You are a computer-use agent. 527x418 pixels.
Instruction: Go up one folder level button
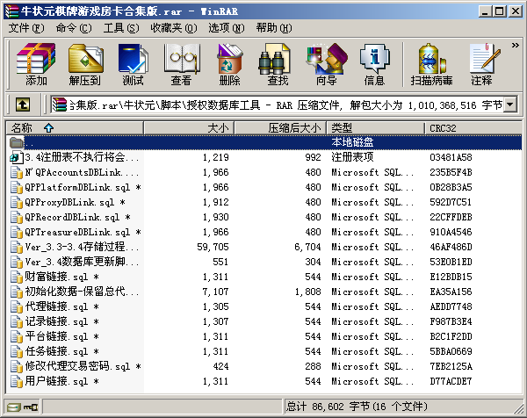tap(24, 105)
